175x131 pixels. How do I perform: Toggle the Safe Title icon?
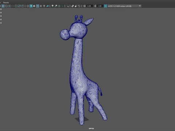(x=23, y=6)
